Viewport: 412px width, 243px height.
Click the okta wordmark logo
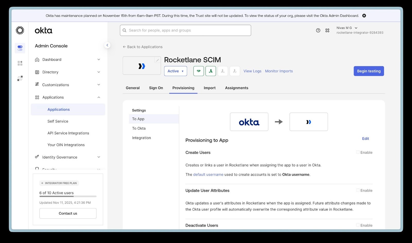click(x=44, y=31)
